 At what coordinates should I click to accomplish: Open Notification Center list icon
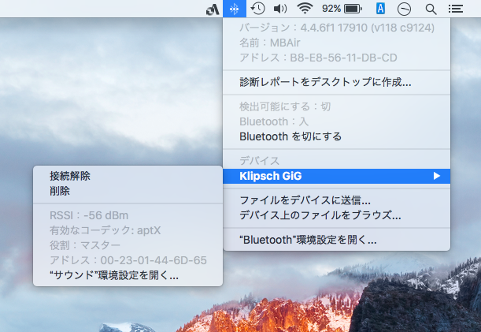(455, 9)
